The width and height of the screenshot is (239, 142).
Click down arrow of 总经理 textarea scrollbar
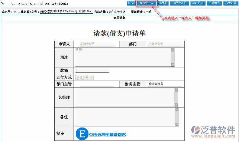pos(176,105)
